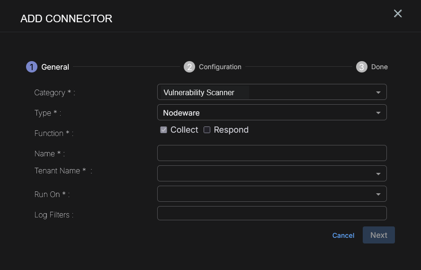Open the Vulnerability Scanner category dropdown
Screen dimensions: 421x270
pos(265,92)
